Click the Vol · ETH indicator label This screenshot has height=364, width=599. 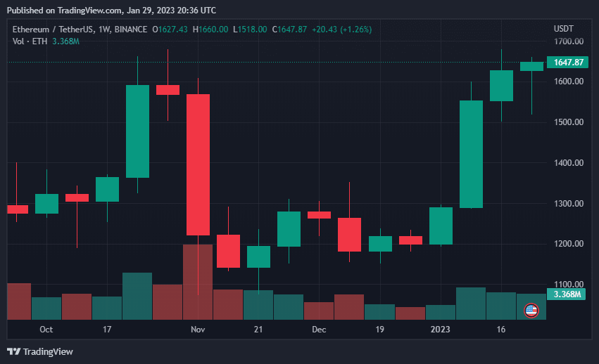click(30, 41)
